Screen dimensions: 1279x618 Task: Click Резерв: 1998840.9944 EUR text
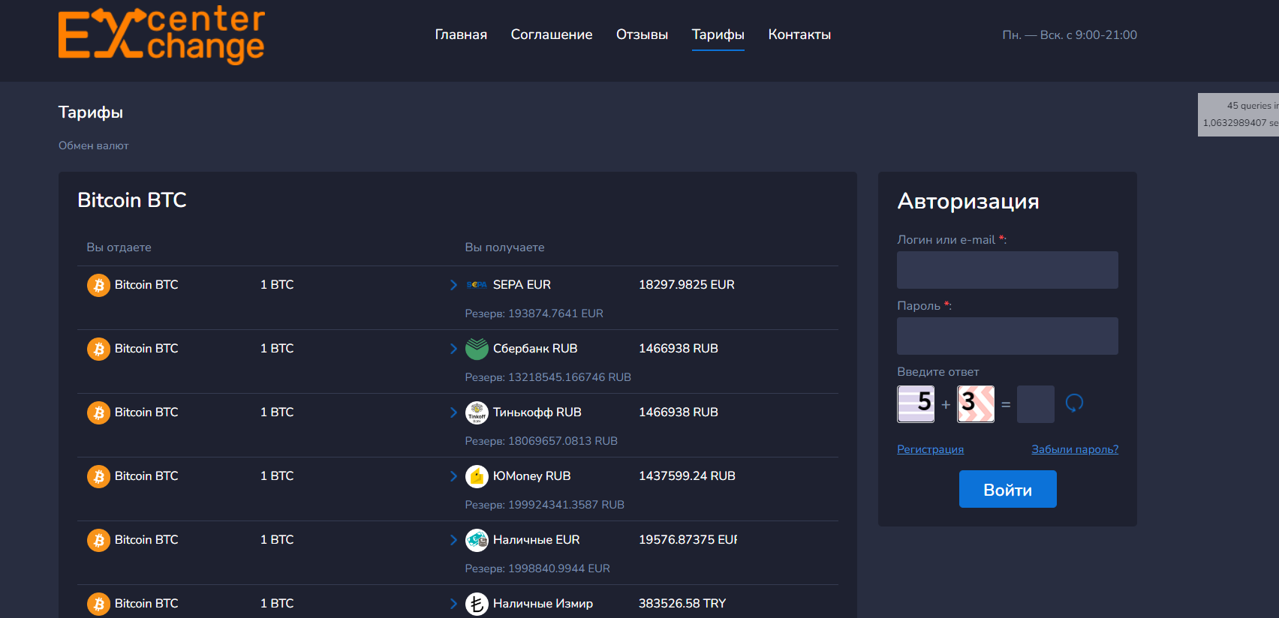click(537, 568)
